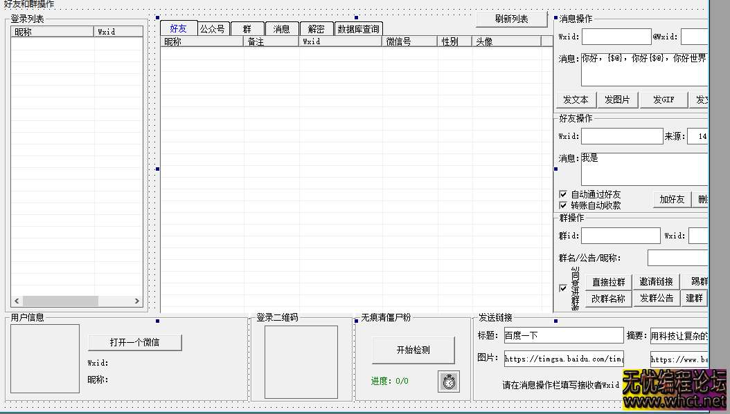Send a text via 发文本 button
The height and width of the screenshot is (414, 730).
coord(576,99)
